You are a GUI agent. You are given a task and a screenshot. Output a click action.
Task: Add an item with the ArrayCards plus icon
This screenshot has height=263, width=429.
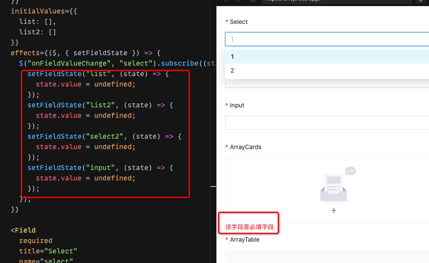pyautogui.click(x=333, y=210)
